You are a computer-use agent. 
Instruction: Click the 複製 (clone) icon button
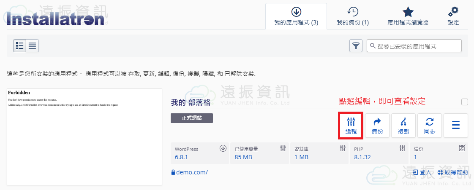point(403,126)
